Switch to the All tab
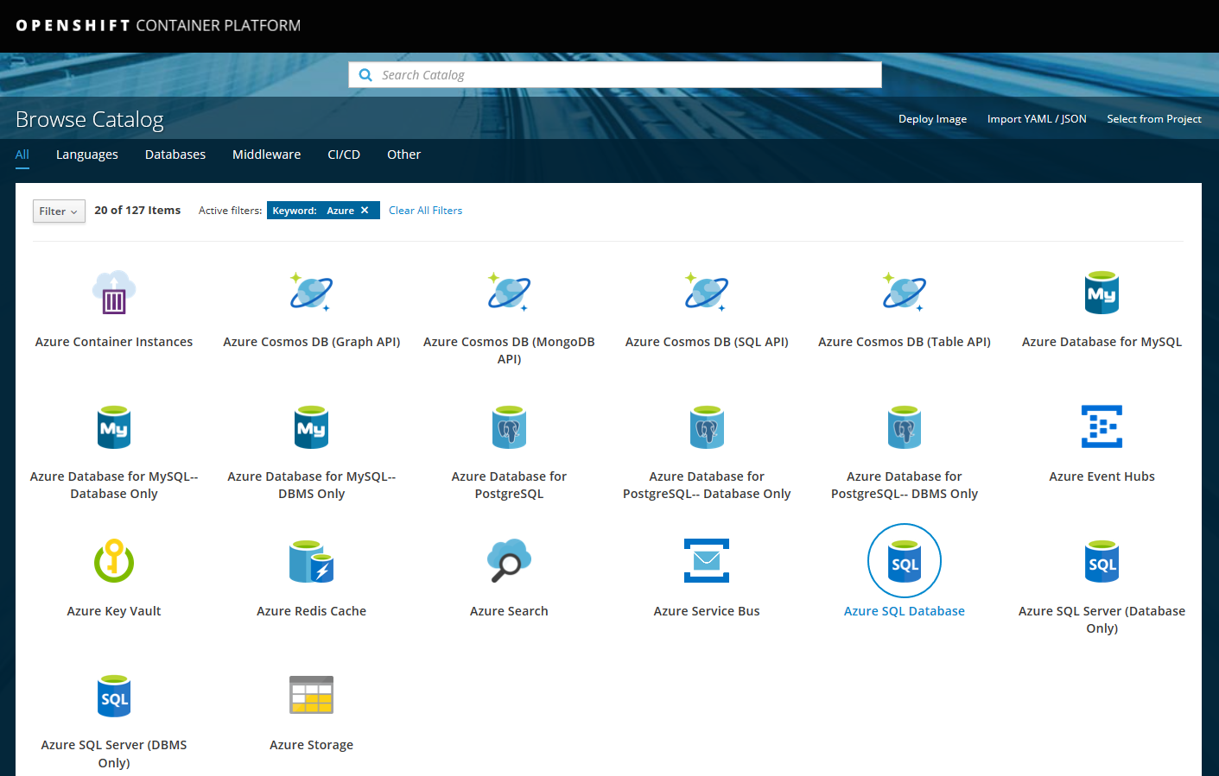Screen dimensions: 1219x776 point(22,155)
